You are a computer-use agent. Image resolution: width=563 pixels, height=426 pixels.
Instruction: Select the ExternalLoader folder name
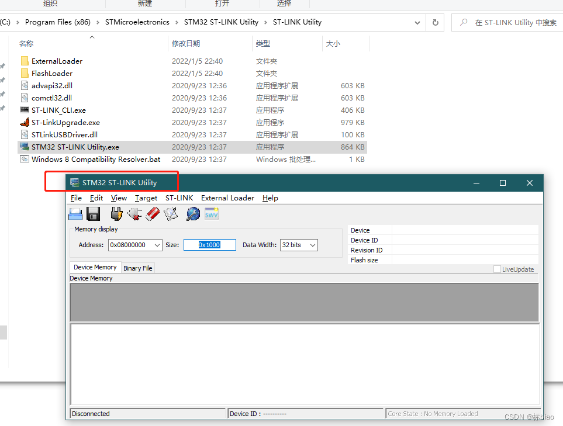(57, 61)
